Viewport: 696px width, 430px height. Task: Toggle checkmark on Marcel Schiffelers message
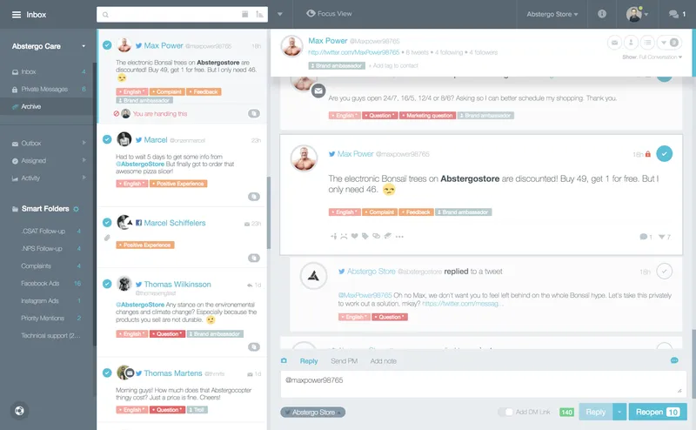tap(107, 222)
